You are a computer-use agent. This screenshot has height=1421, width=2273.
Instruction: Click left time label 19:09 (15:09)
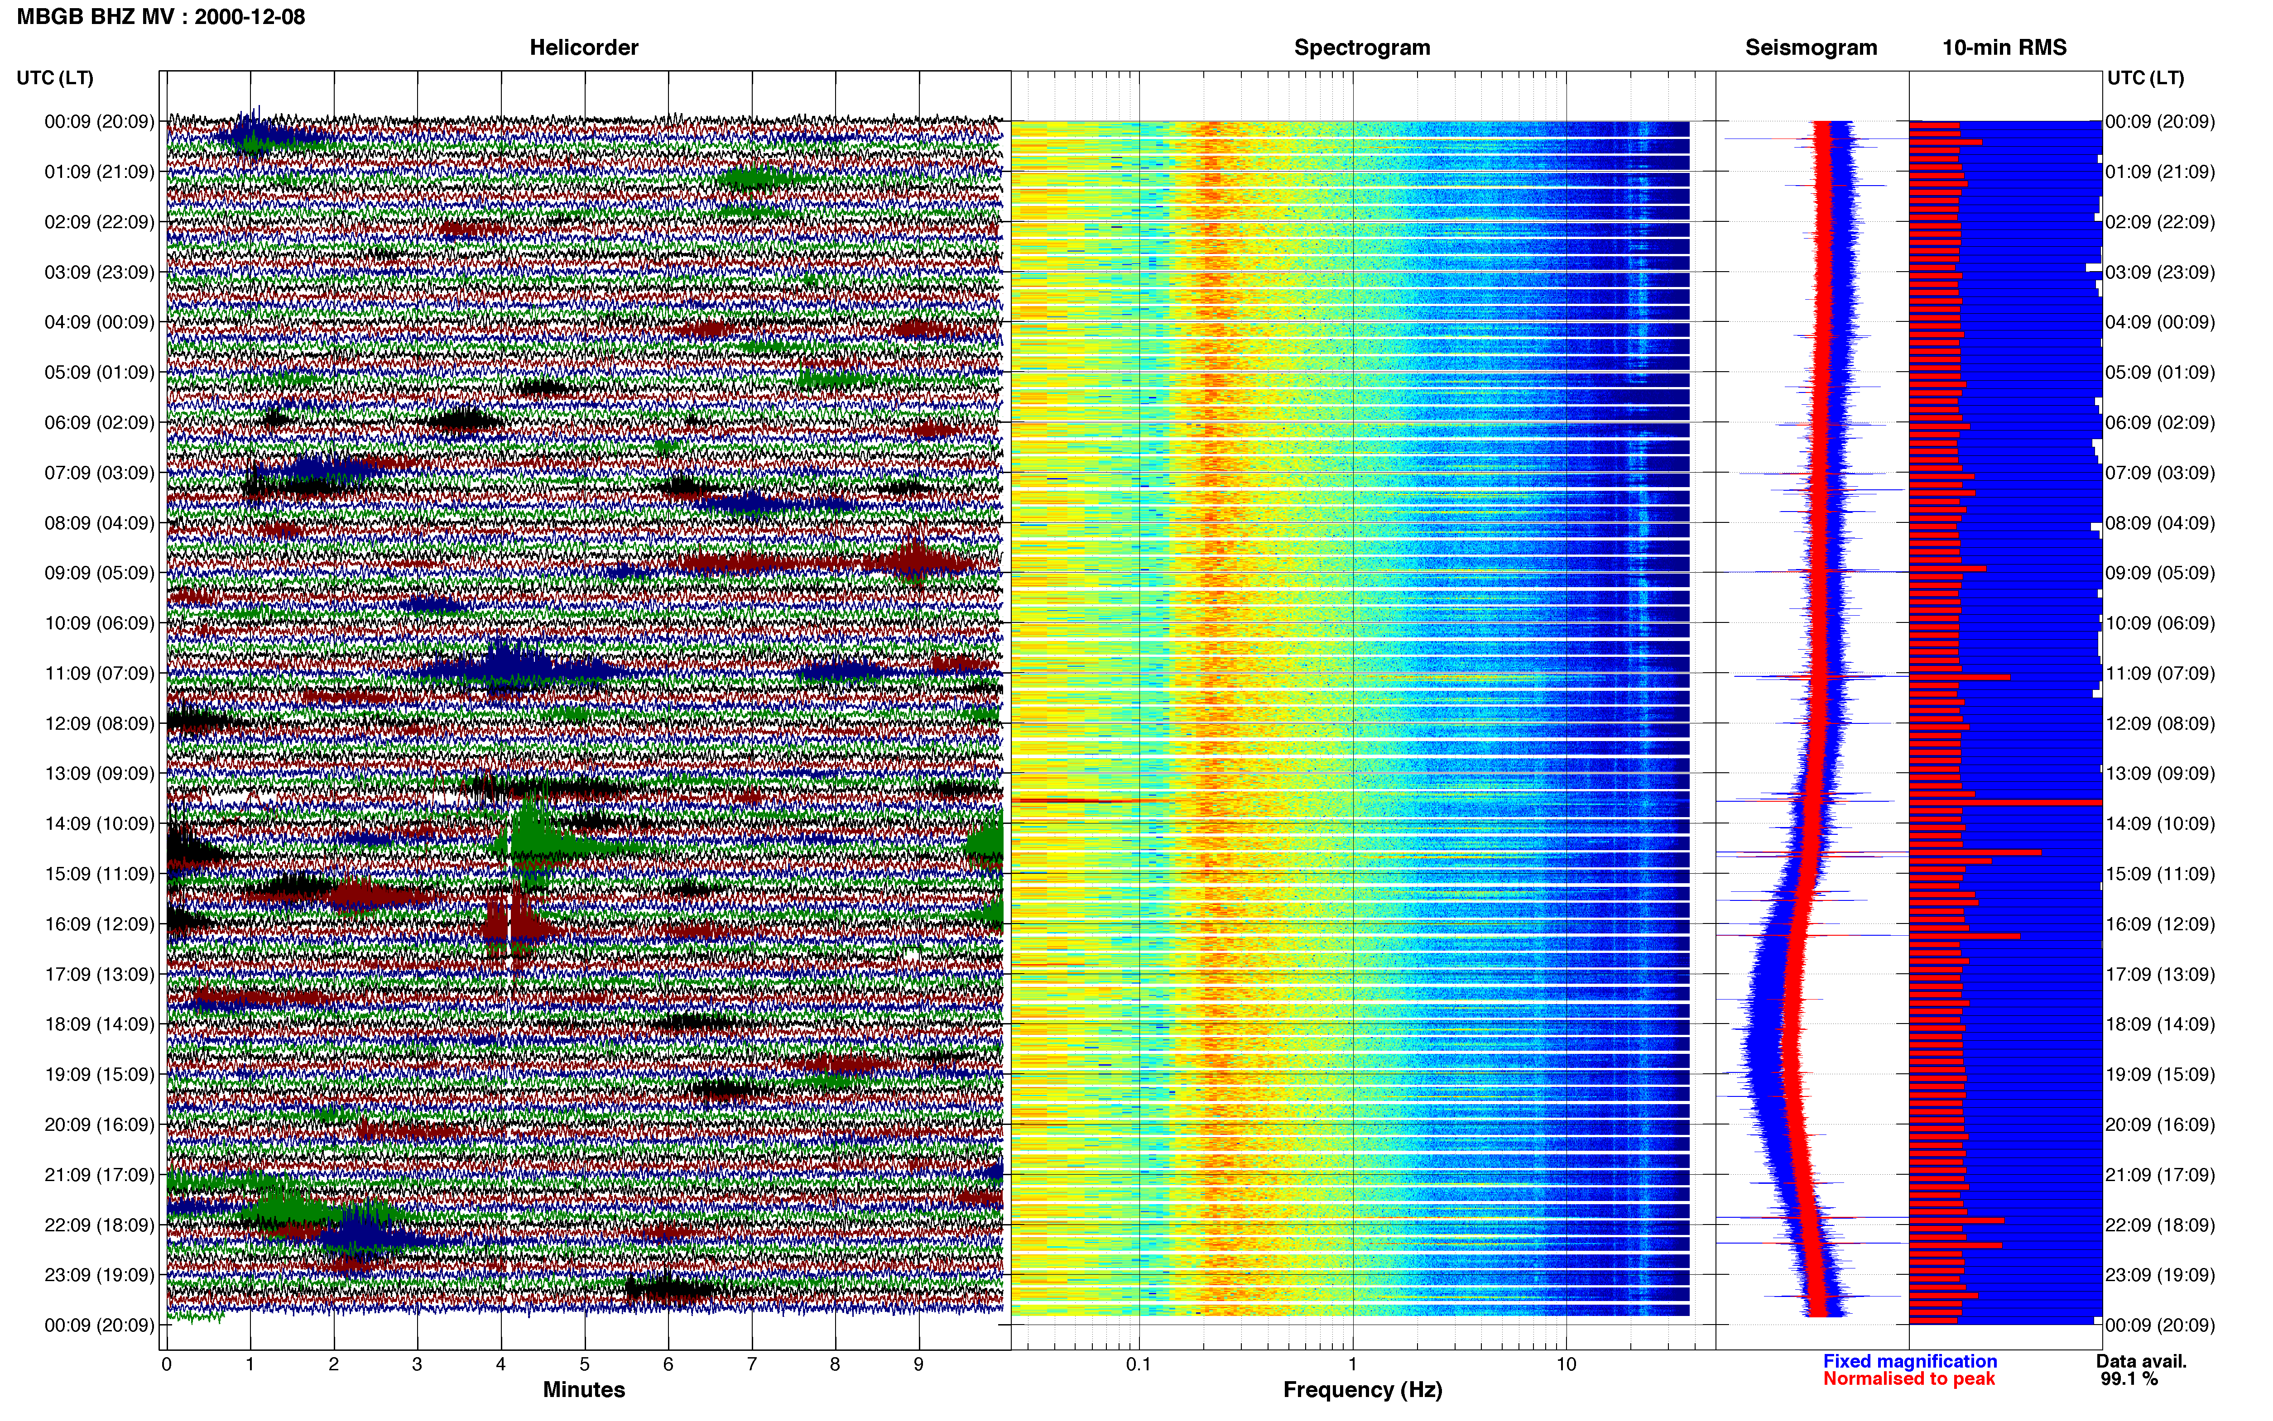[x=99, y=1074]
